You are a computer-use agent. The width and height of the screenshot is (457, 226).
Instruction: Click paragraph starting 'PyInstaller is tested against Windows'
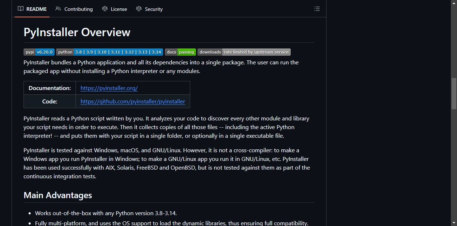167,163
